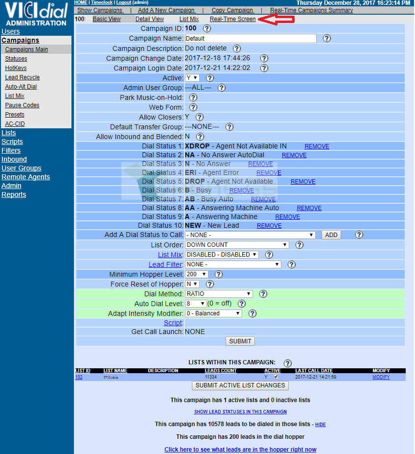Open the List Mix DISABLED dropdown
The image size is (415, 454).
click(x=222, y=255)
